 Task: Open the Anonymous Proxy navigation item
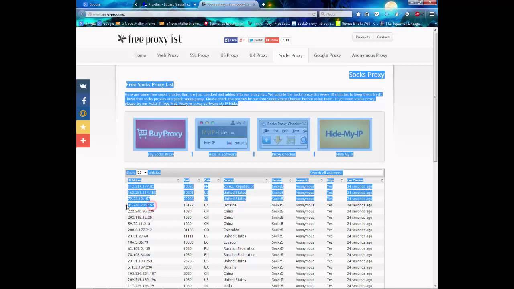pyautogui.click(x=369, y=55)
